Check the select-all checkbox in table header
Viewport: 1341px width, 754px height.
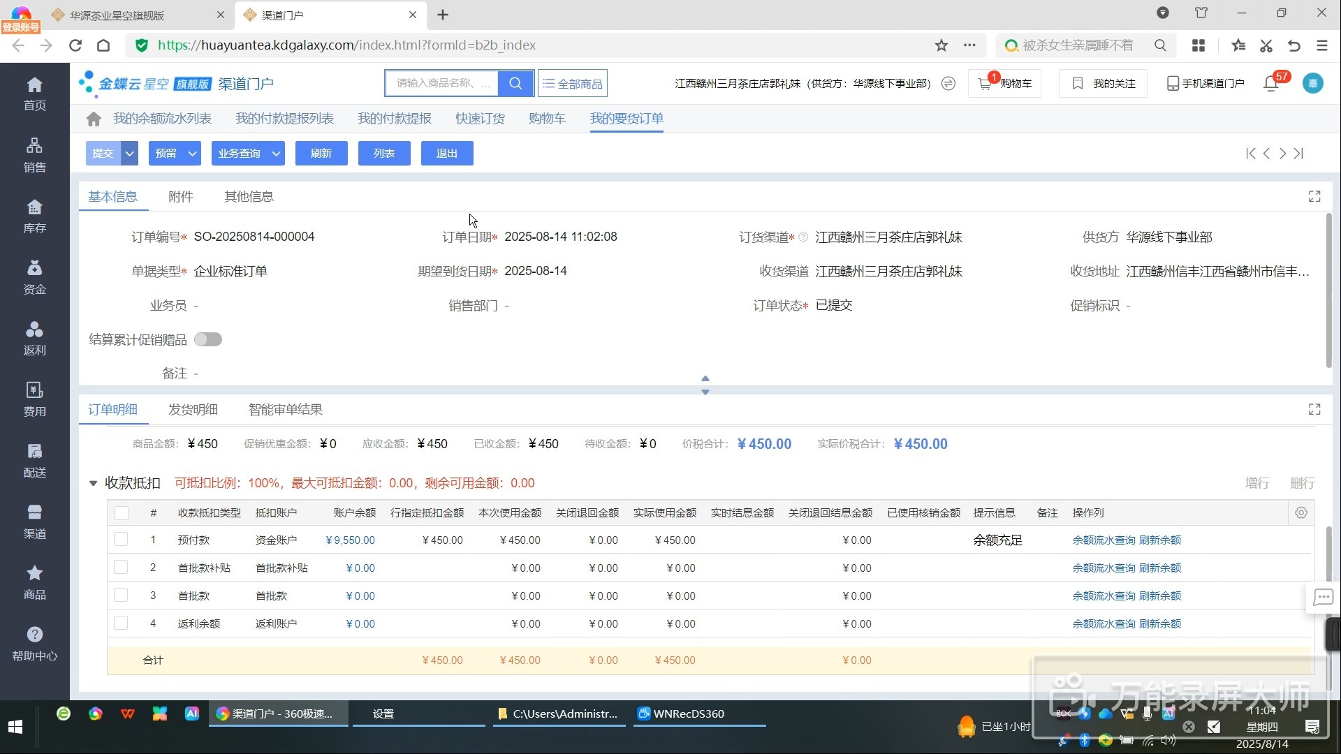coord(122,513)
